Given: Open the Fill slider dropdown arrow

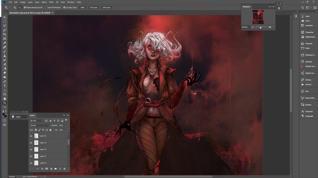Looking at the screenshot, I should pyautogui.click(x=65, y=130).
